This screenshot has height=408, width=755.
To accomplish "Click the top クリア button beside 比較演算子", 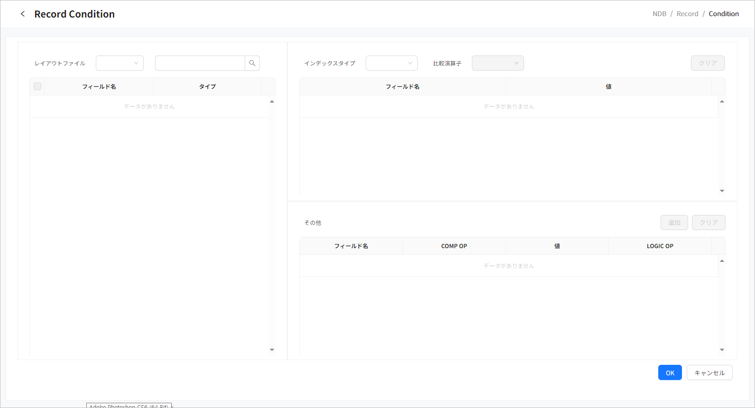I will (707, 63).
